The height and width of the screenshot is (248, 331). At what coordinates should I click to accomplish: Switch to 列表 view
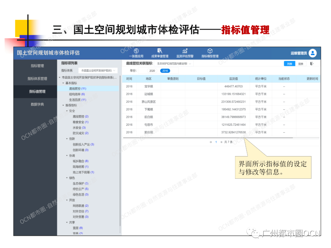(289, 64)
